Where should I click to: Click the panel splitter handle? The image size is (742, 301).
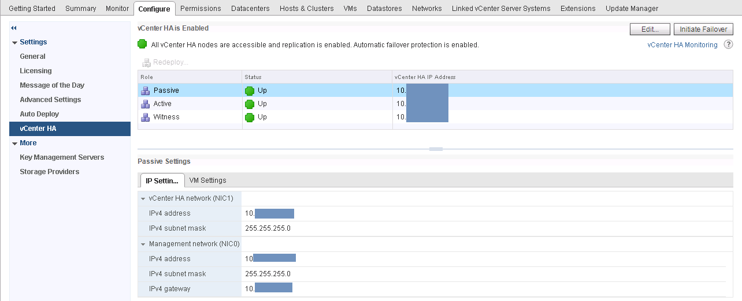(436, 149)
